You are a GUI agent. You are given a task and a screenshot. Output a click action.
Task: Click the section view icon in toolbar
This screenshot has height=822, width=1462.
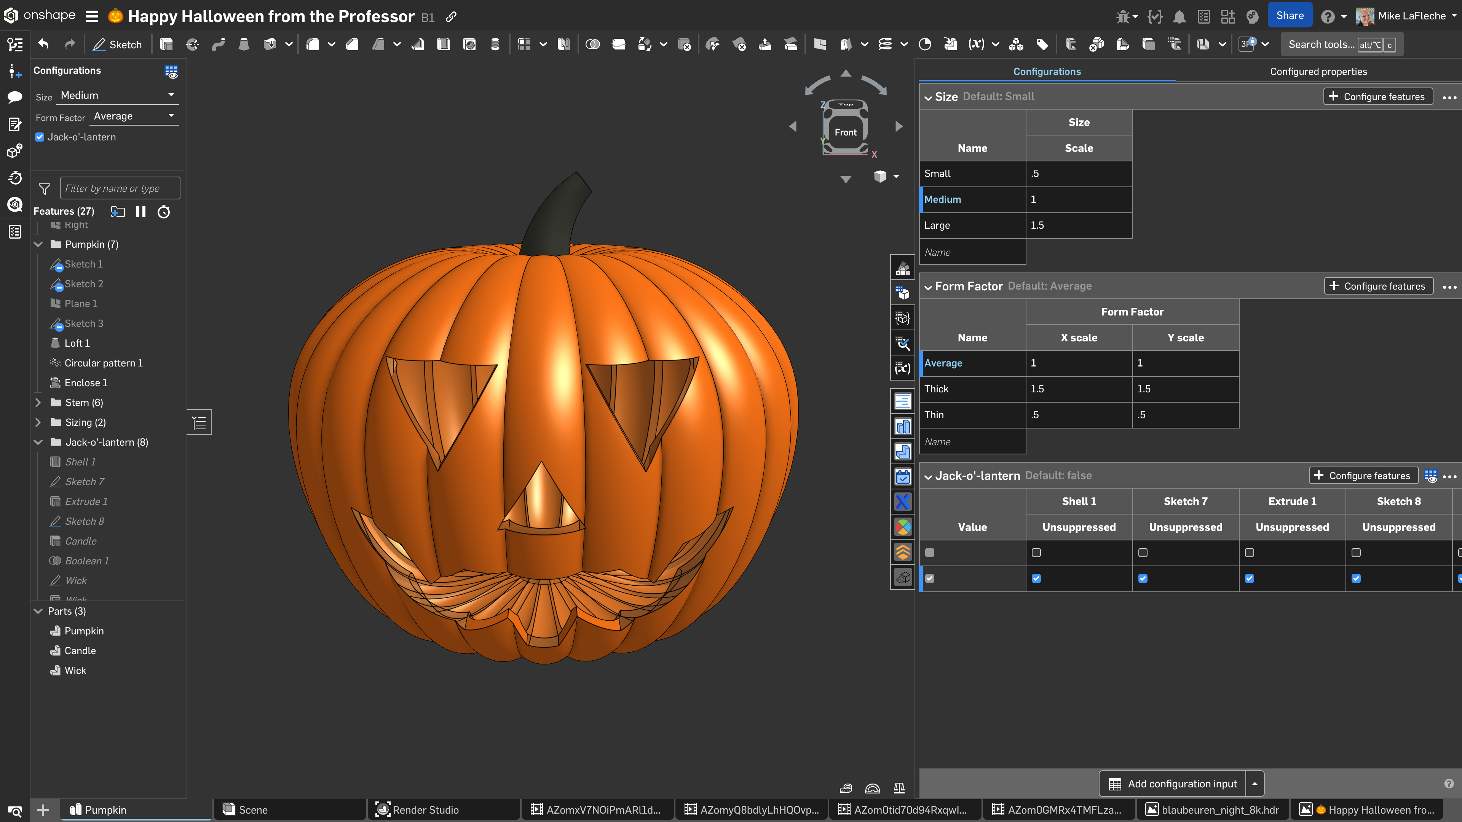[924, 44]
